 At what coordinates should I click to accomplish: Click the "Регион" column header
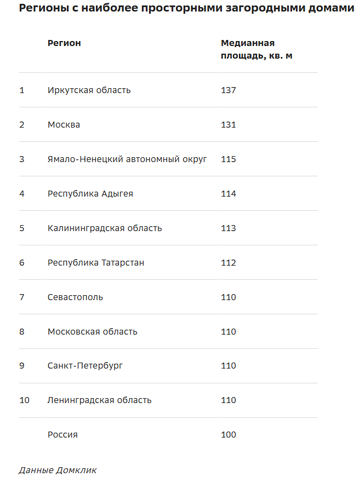click(x=64, y=43)
